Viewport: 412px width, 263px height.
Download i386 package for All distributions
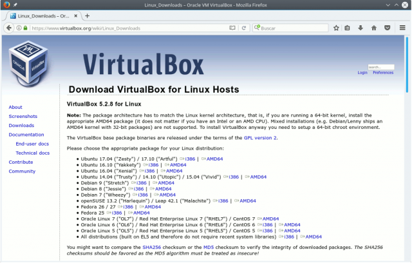point(289,237)
